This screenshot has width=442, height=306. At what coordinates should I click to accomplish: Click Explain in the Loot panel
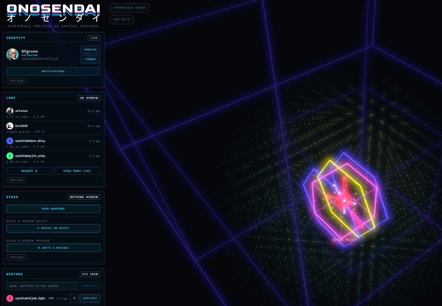click(16, 180)
